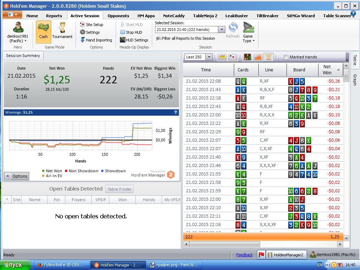Click the red flag status icon
Viewport: 360px width, 270px height.
tap(261, 255)
